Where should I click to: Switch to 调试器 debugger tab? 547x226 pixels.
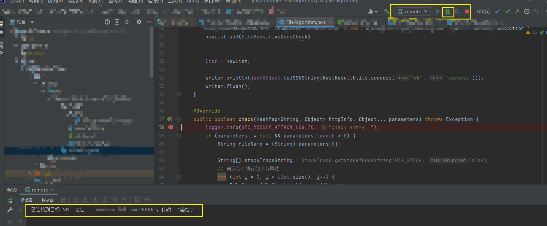click(x=26, y=200)
